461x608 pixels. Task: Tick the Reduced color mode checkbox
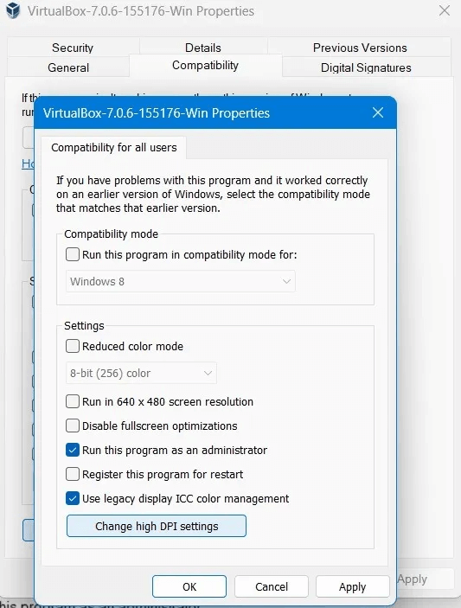point(73,346)
